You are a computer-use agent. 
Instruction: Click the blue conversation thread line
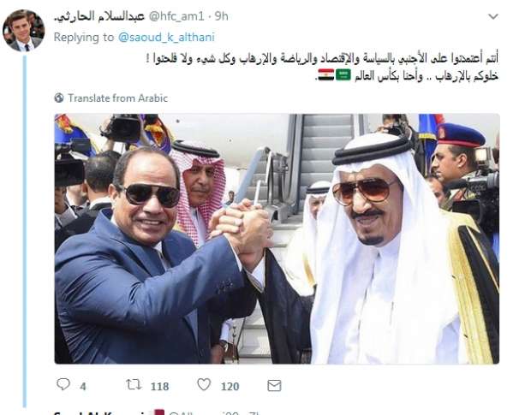coord(24,232)
